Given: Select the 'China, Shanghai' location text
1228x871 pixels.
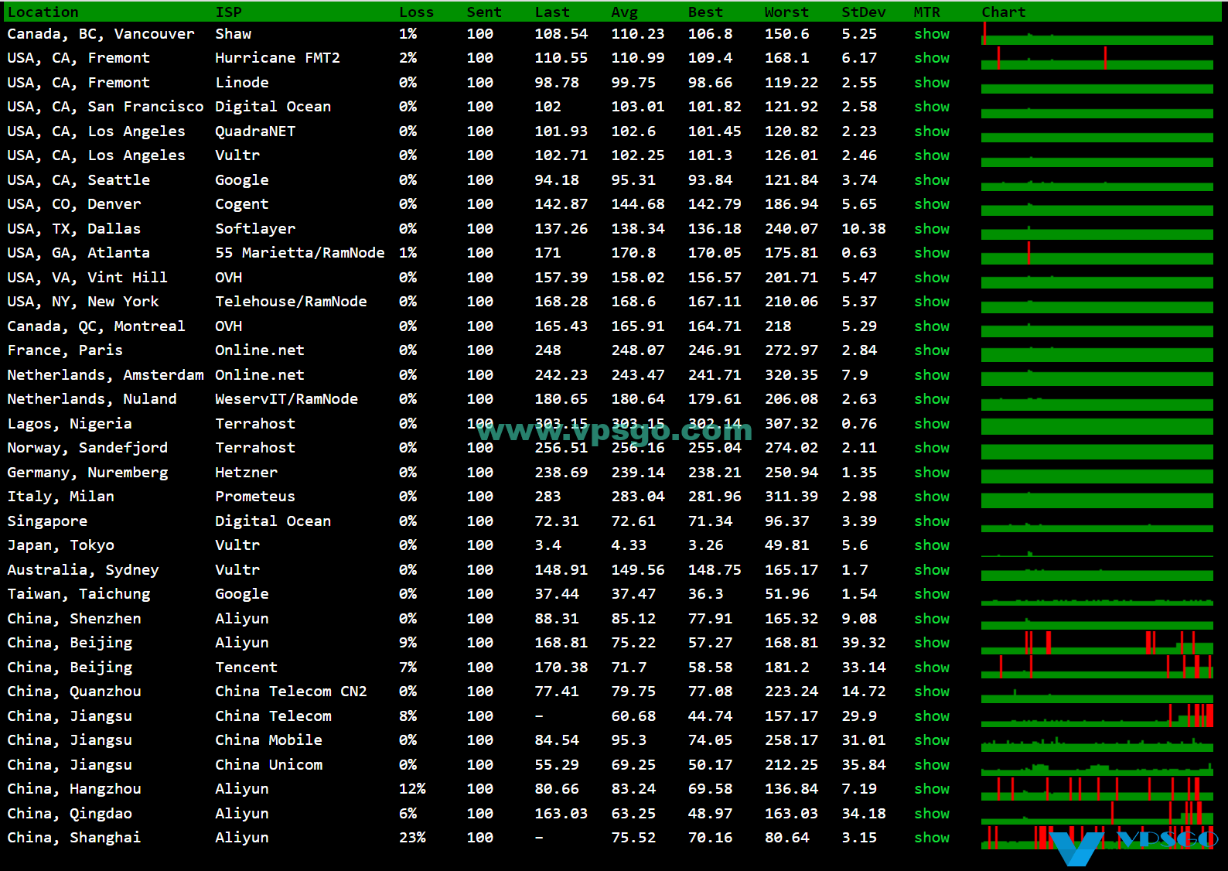Looking at the screenshot, I should [x=74, y=838].
